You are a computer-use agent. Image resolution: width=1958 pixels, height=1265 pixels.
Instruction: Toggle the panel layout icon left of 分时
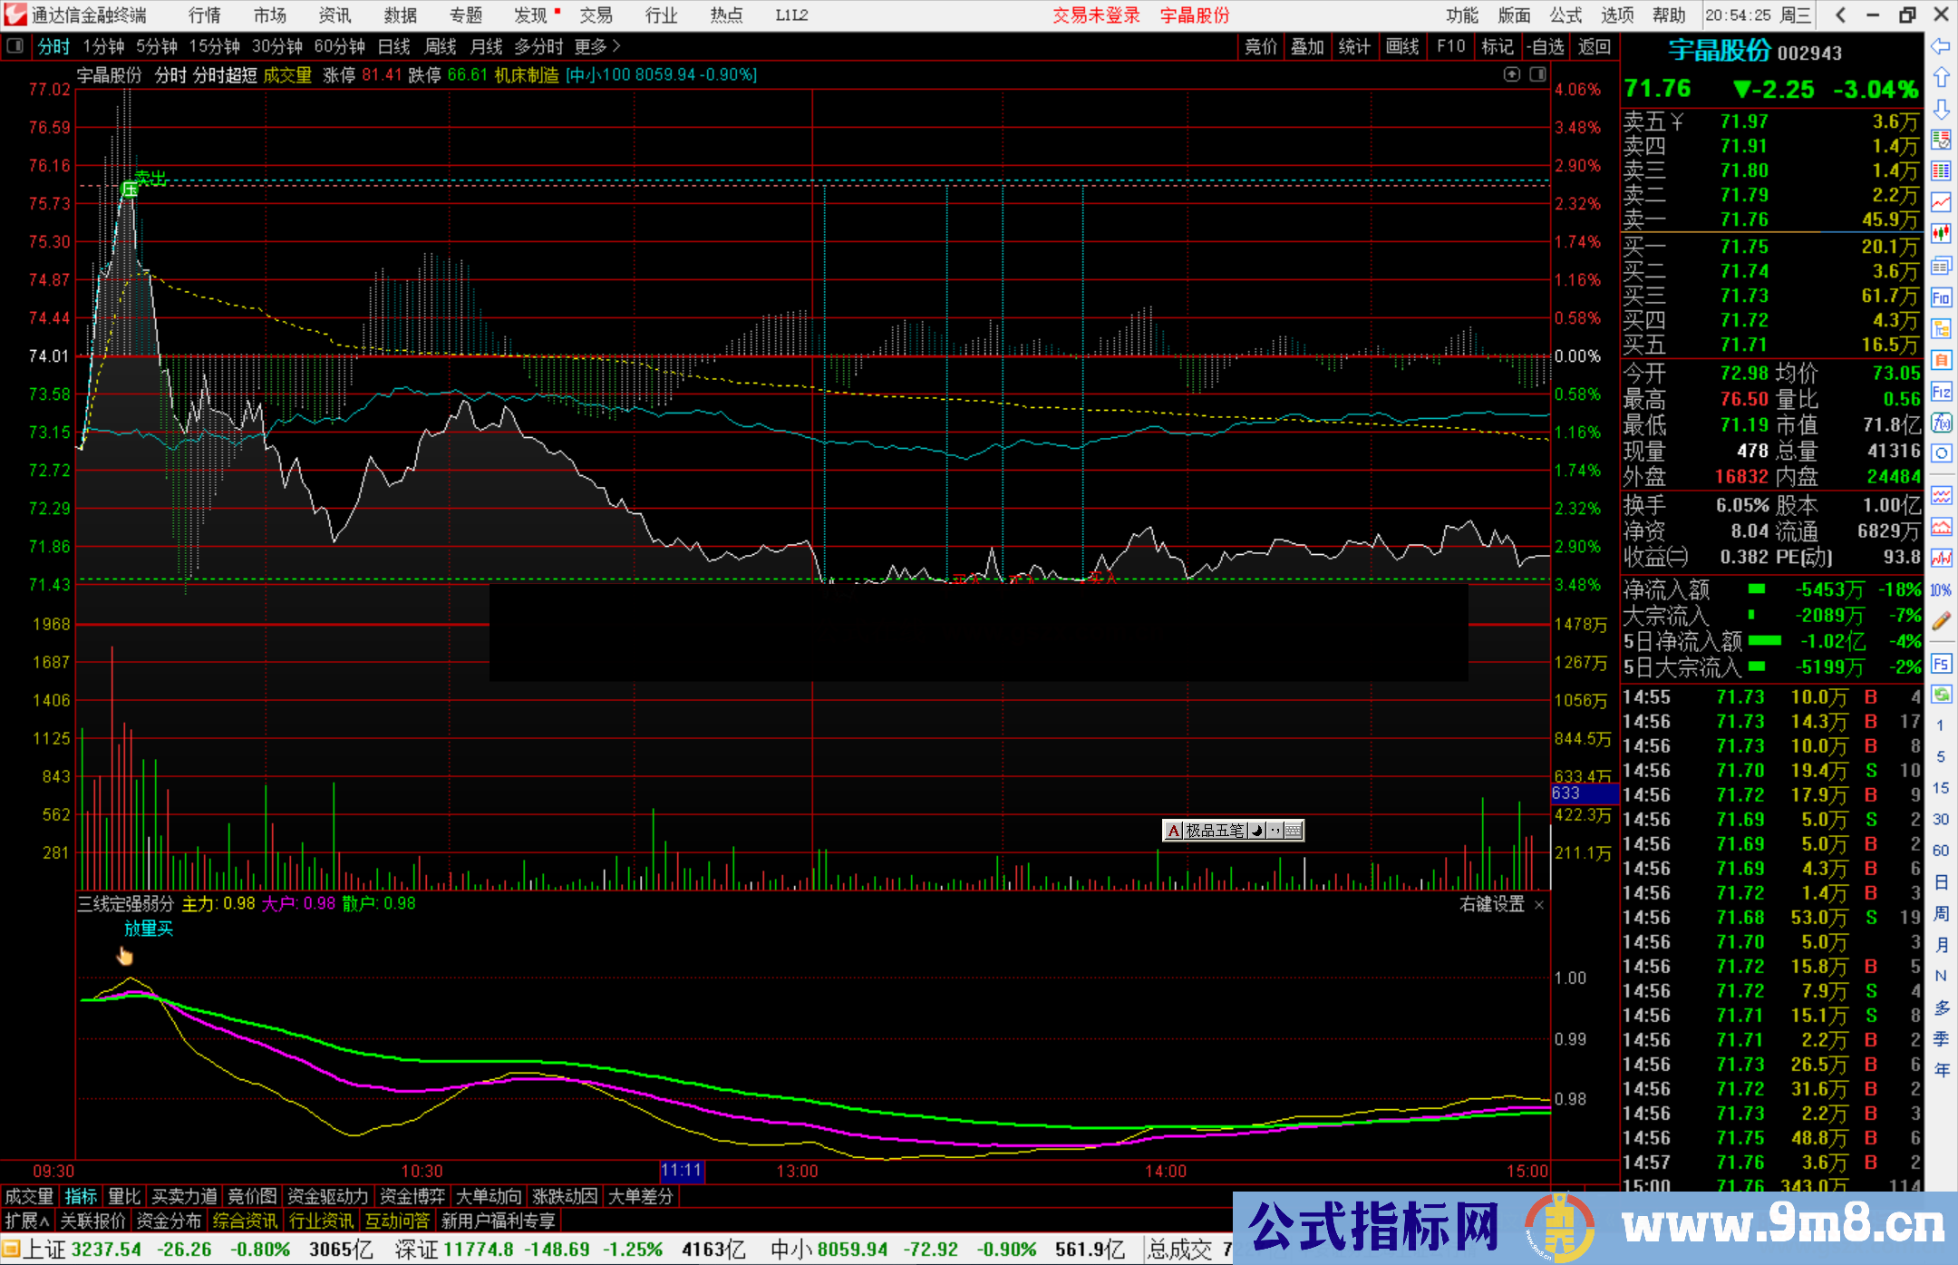[x=15, y=45]
